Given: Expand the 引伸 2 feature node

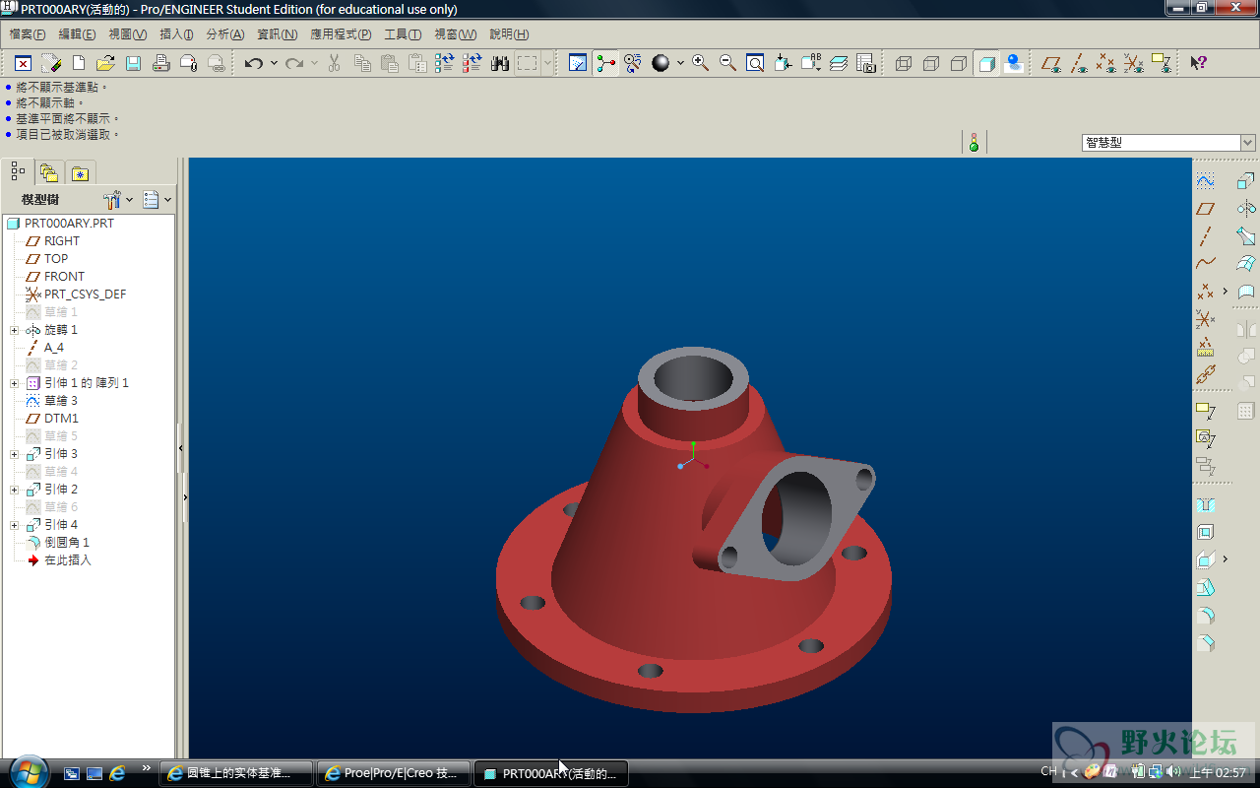Looking at the screenshot, I should pos(15,490).
